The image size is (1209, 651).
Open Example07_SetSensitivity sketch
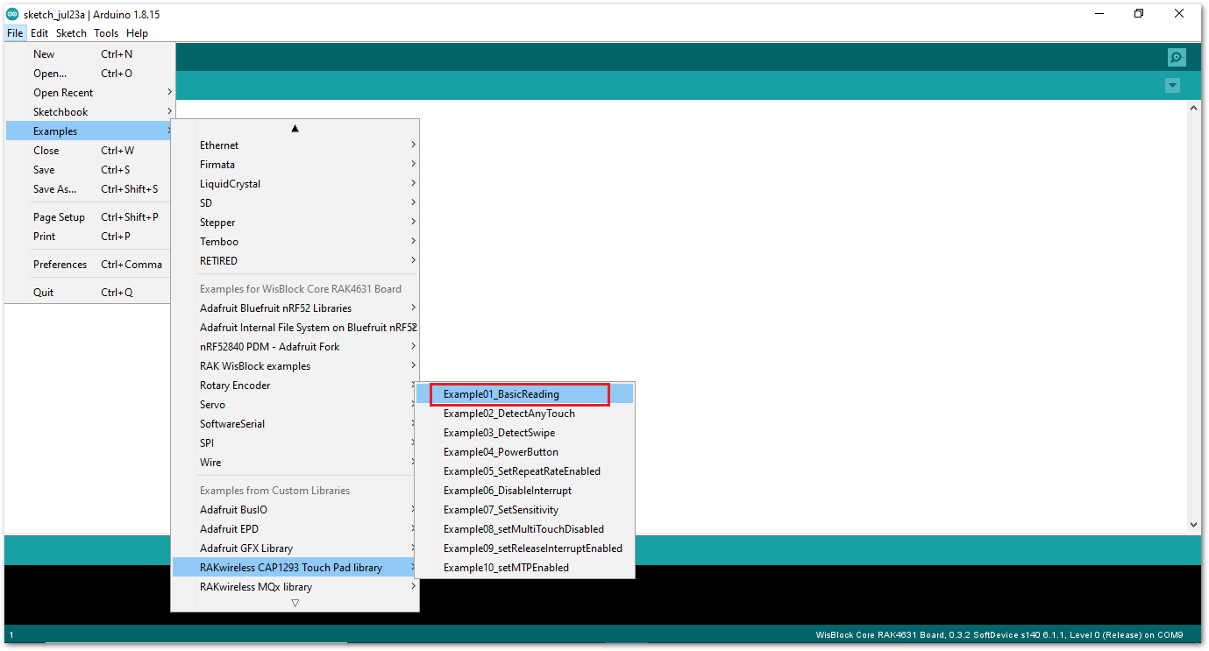click(524, 510)
